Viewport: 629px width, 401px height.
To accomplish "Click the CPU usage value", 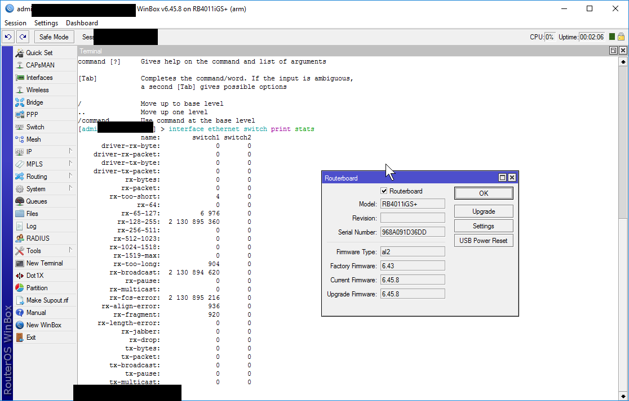I will (549, 37).
